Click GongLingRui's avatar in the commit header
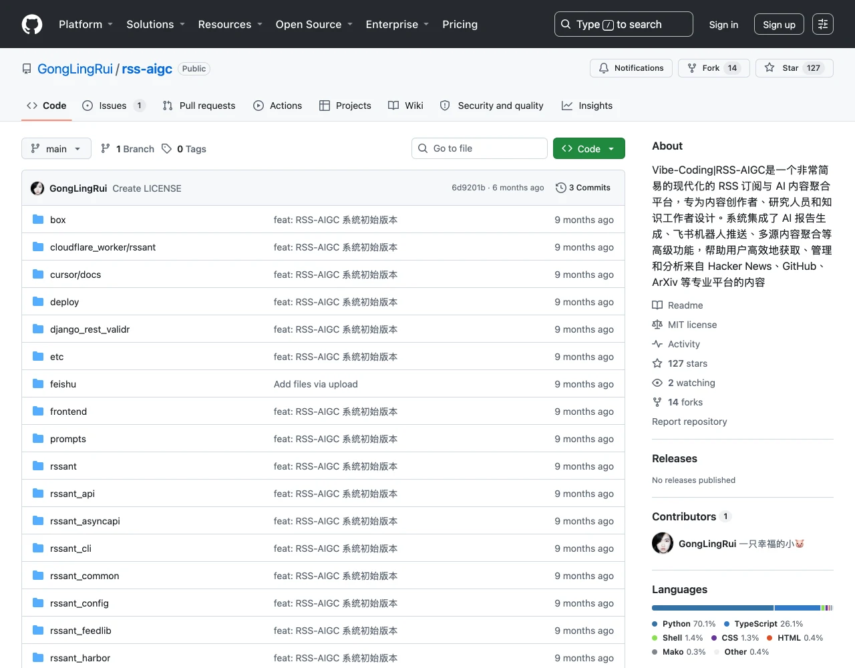Screen dimensions: 855x668 37,188
